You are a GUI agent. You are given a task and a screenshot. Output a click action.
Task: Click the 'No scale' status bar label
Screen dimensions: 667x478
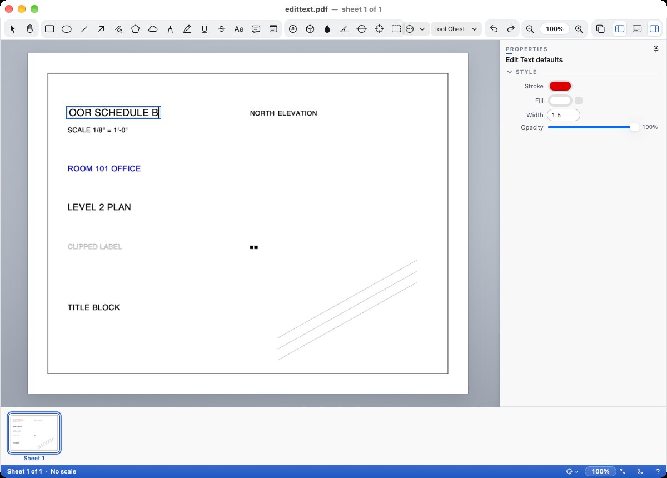pos(63,471)
